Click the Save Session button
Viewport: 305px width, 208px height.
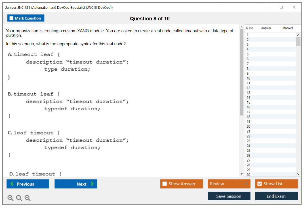(x=229, y=196)
